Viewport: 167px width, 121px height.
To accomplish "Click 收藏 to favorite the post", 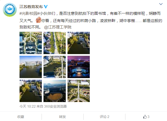I will (x=21, y=117).
